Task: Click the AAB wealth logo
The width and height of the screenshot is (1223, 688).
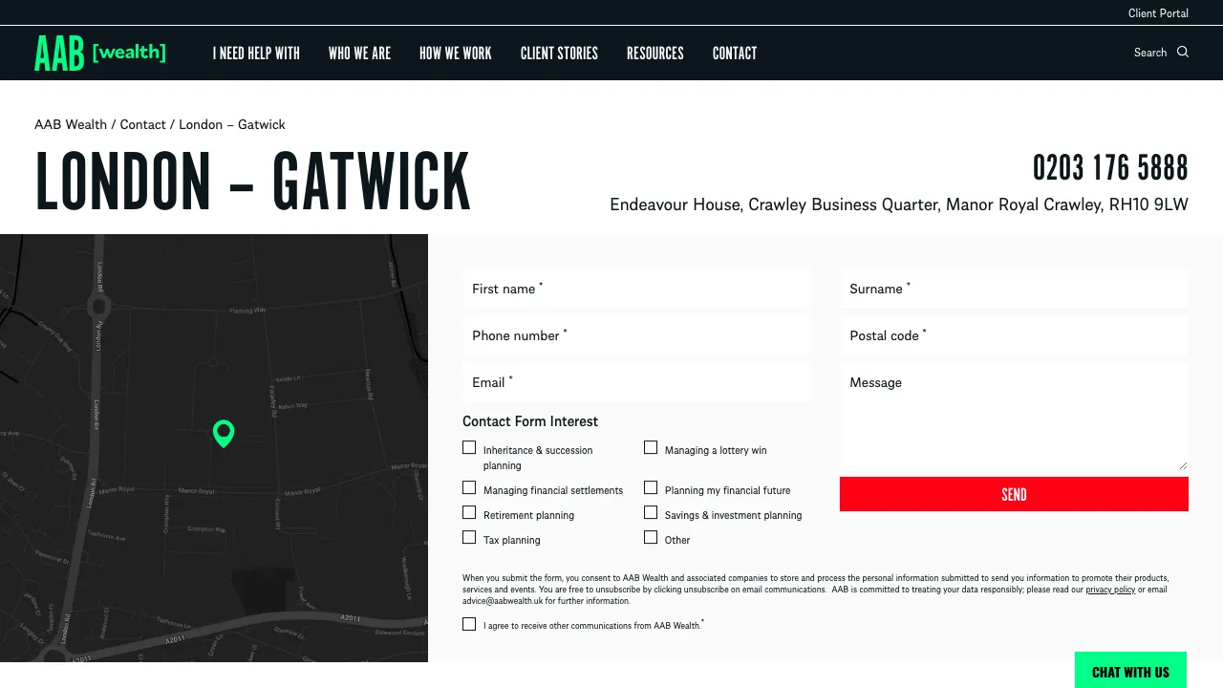Action: click(100, 53)
